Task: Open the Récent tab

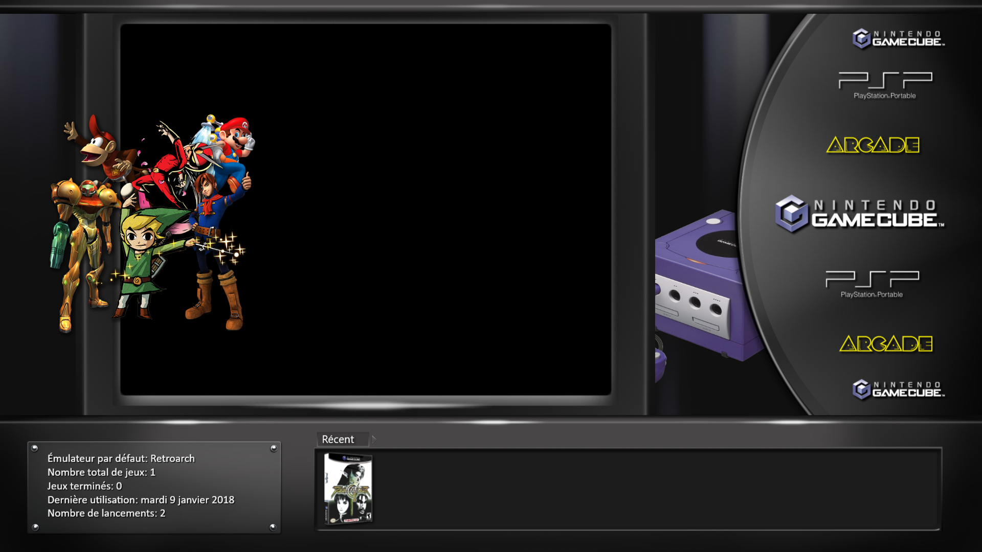Action: pyautogui.click(x=342, y=439)
